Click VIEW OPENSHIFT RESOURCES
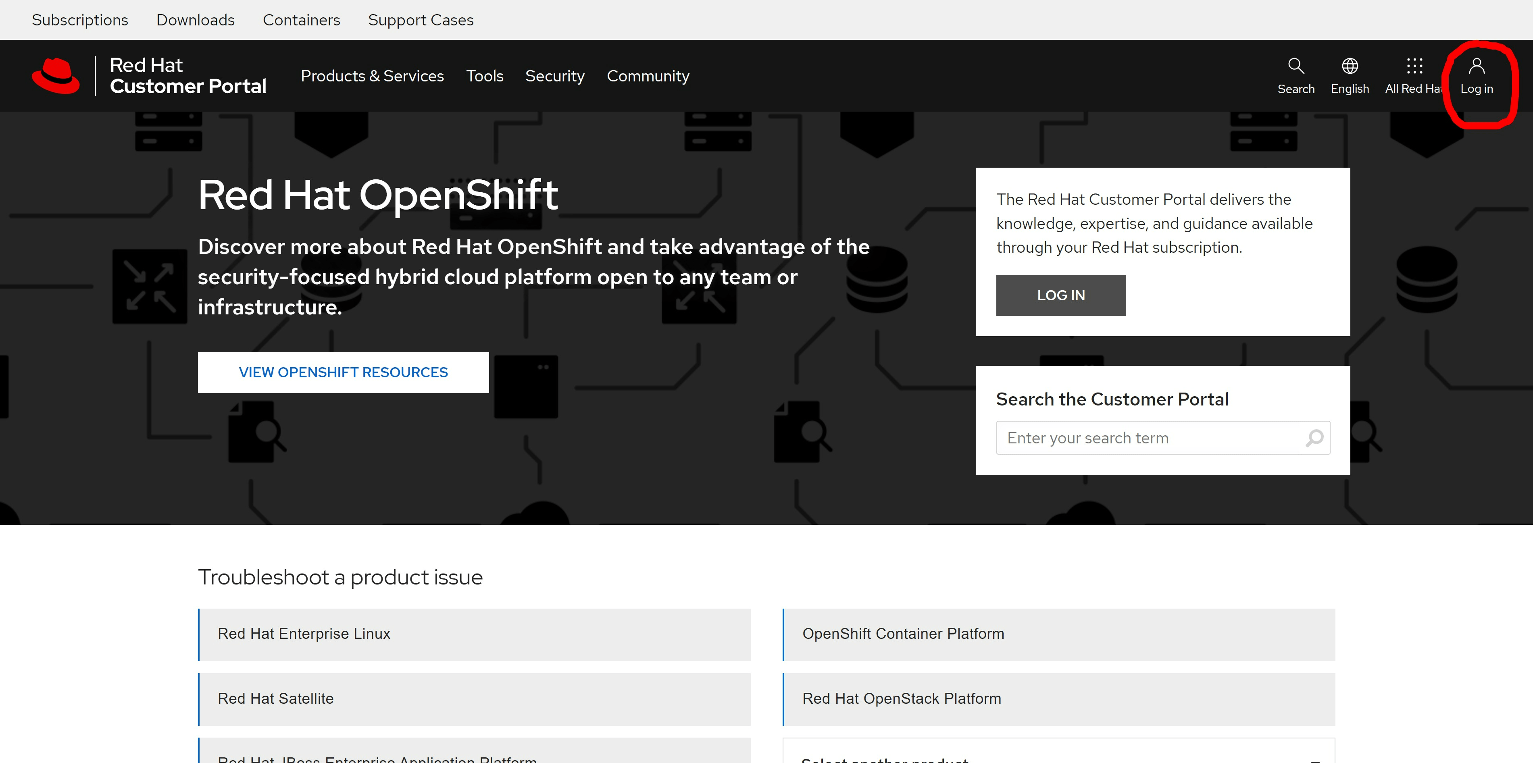1533x763 pixels. [x=343, y=372]
